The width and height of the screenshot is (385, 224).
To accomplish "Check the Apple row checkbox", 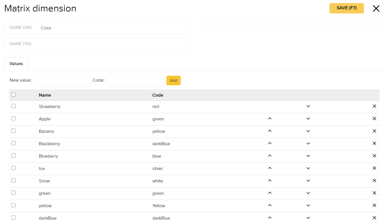I will coord(13,118).
